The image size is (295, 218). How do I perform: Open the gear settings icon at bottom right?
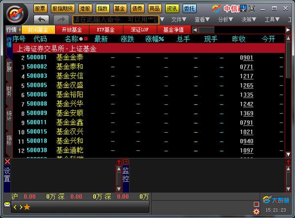256,212
